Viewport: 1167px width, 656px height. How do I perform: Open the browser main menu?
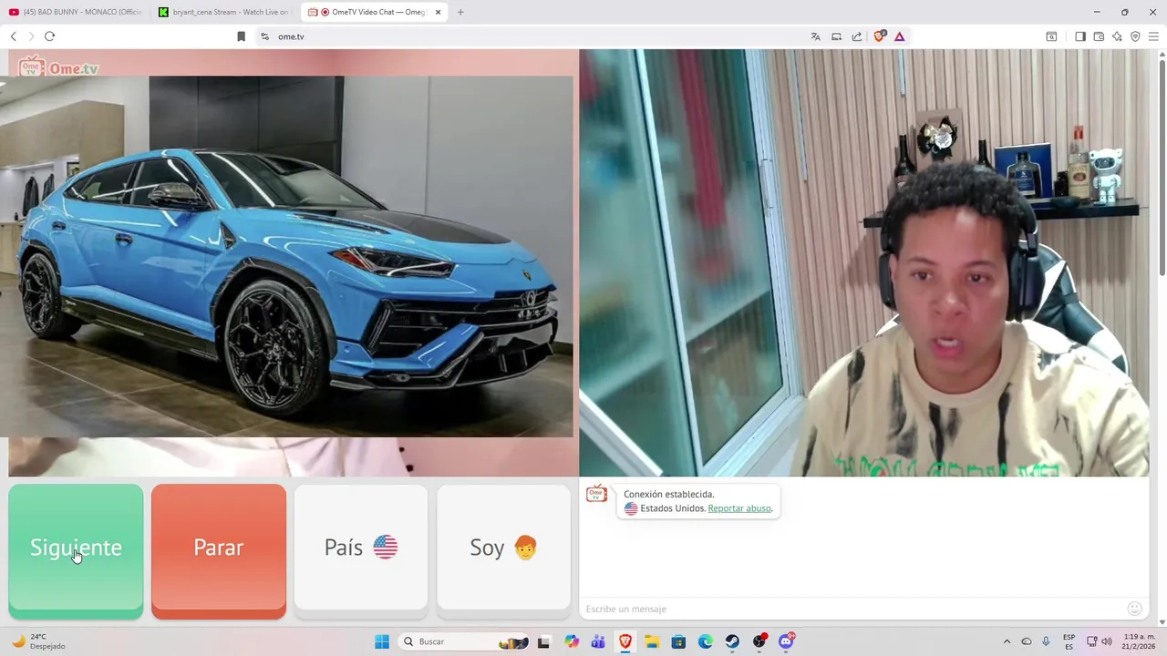1153,36
